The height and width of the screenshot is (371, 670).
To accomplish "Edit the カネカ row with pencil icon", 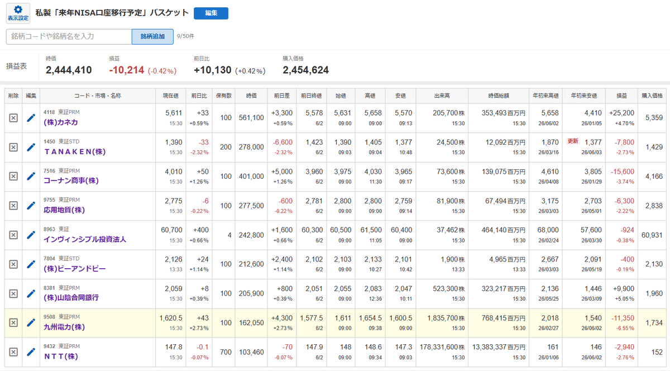I will click(x=31, y=118).
